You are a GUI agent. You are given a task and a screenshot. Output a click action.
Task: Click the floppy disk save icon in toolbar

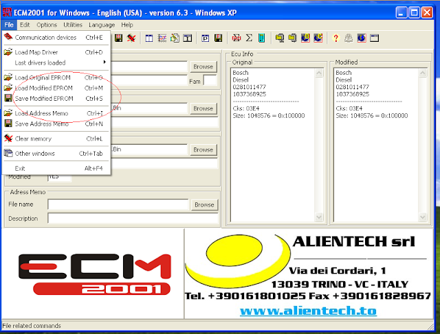tap(118, 38)
